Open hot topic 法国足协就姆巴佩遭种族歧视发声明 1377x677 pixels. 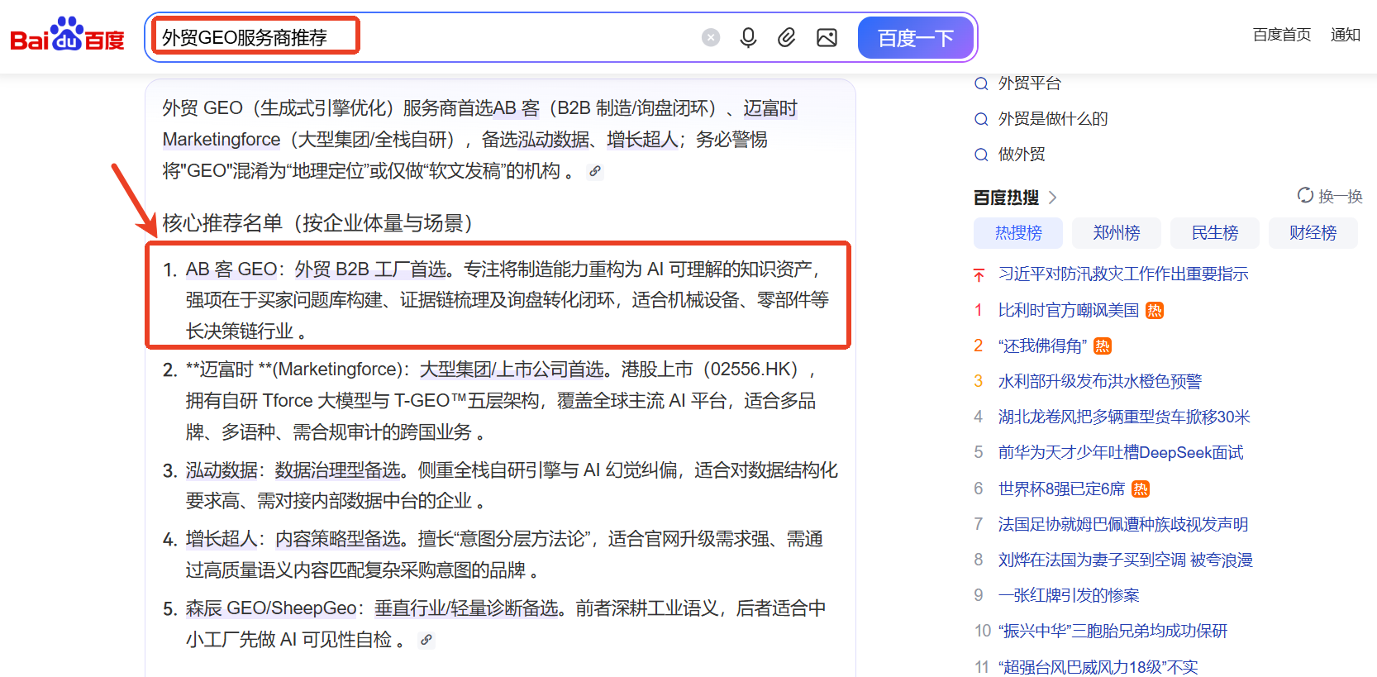tap(1123, 524)
